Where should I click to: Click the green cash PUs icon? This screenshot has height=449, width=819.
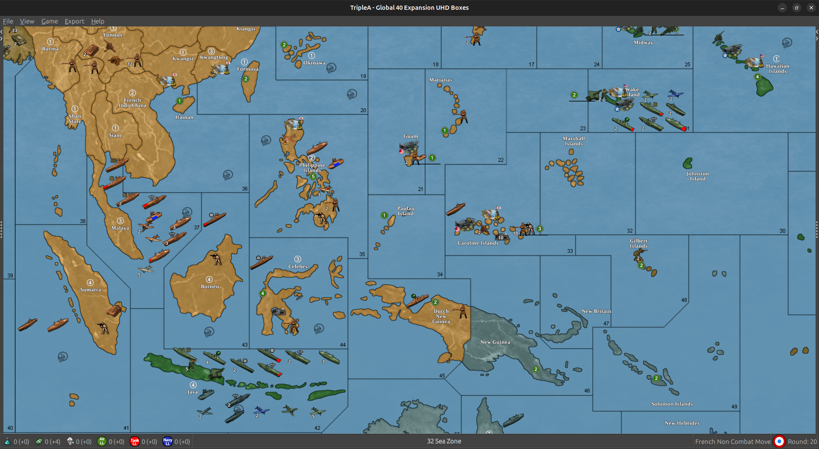[x=39, y=441]
